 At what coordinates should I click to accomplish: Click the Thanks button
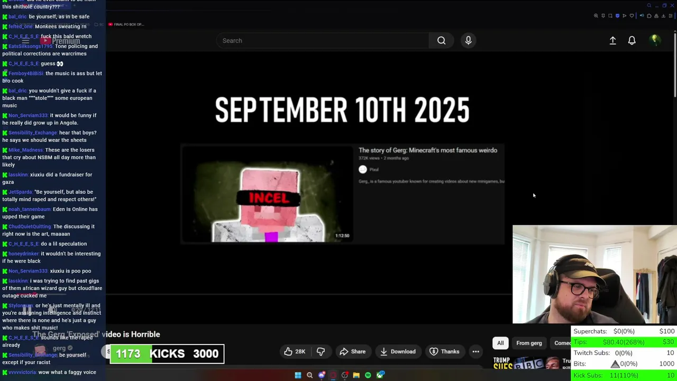(x=444, y=351)
